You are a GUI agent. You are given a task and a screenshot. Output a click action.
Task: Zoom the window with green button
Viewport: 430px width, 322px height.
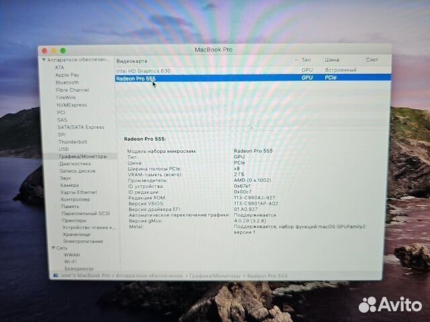[x=63, y=51]
